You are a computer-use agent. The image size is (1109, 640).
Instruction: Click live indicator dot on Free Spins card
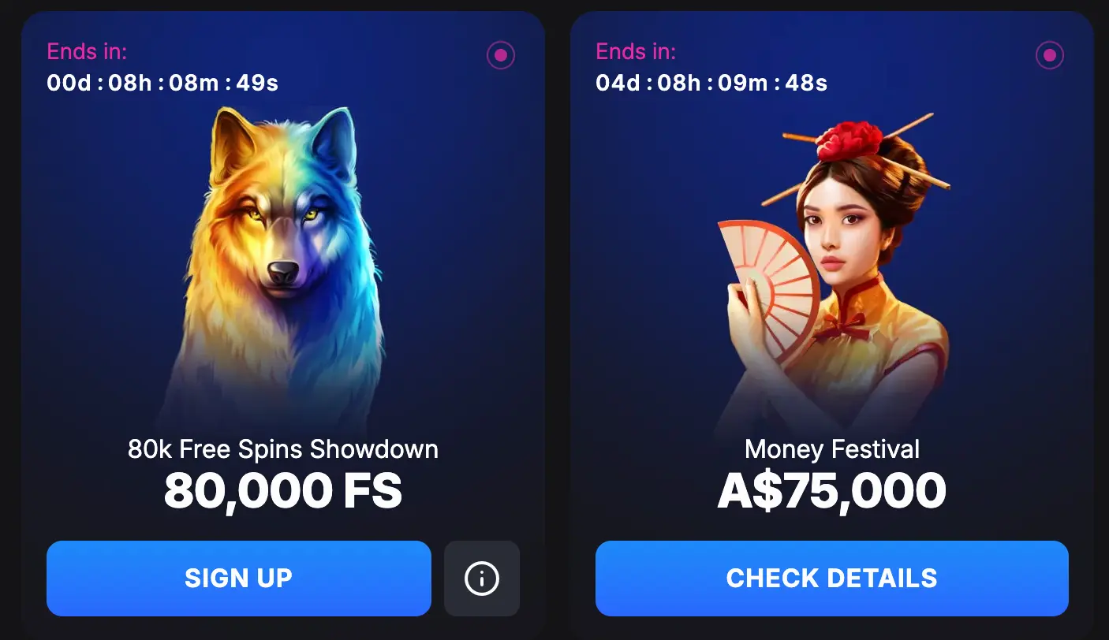click(501, 55)
